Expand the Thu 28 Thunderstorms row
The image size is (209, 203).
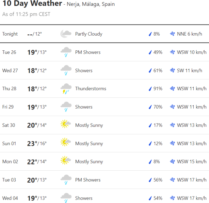click(x=104, y=89)
